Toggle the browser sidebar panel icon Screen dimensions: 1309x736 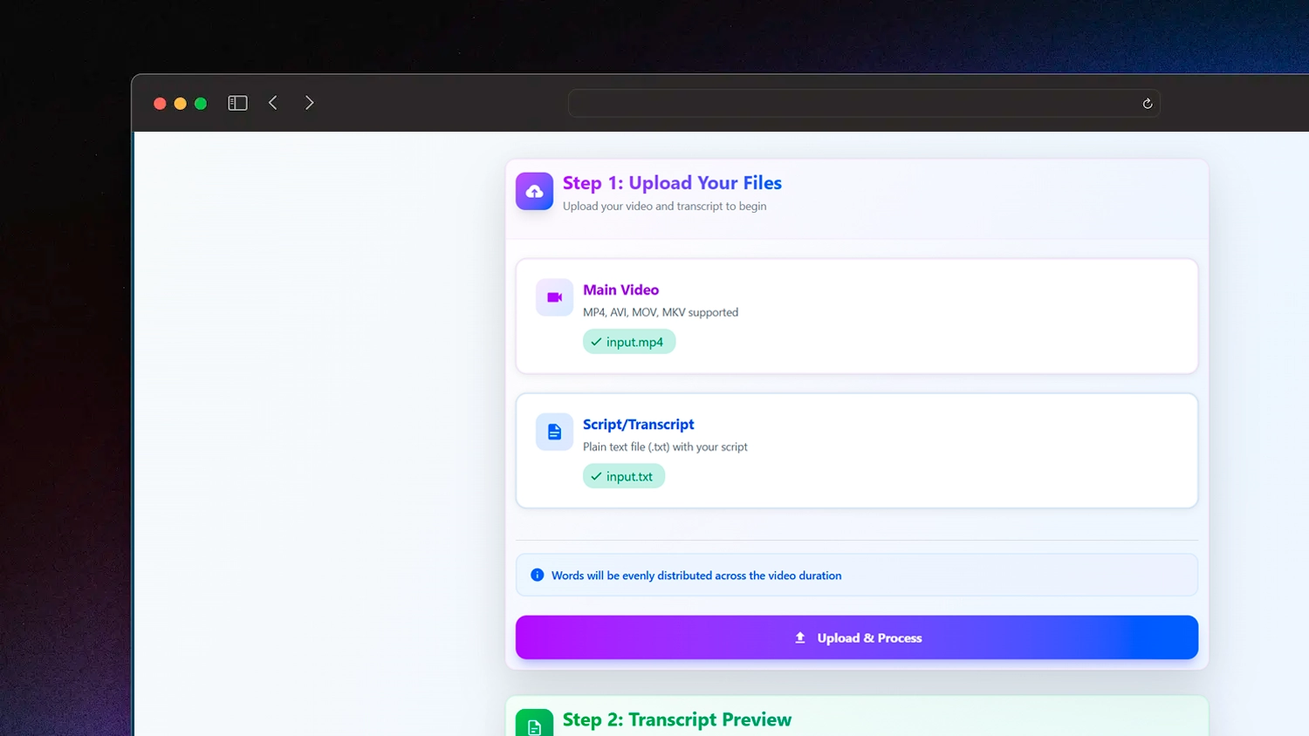(237, 103)
